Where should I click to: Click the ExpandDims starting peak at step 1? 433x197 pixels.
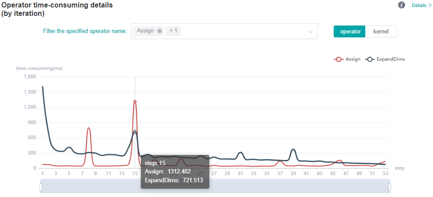(43, 87)
